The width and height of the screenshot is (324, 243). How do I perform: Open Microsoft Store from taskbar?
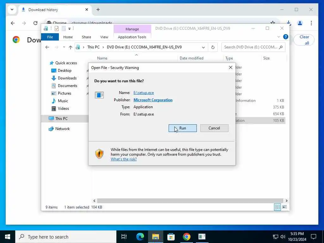[x=171, y=237]
